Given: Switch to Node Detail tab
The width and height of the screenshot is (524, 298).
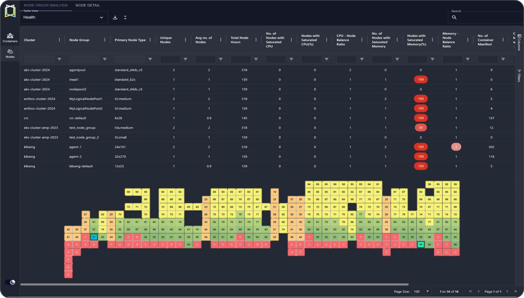Looking at the screenshot, I should tap(88, 5).
